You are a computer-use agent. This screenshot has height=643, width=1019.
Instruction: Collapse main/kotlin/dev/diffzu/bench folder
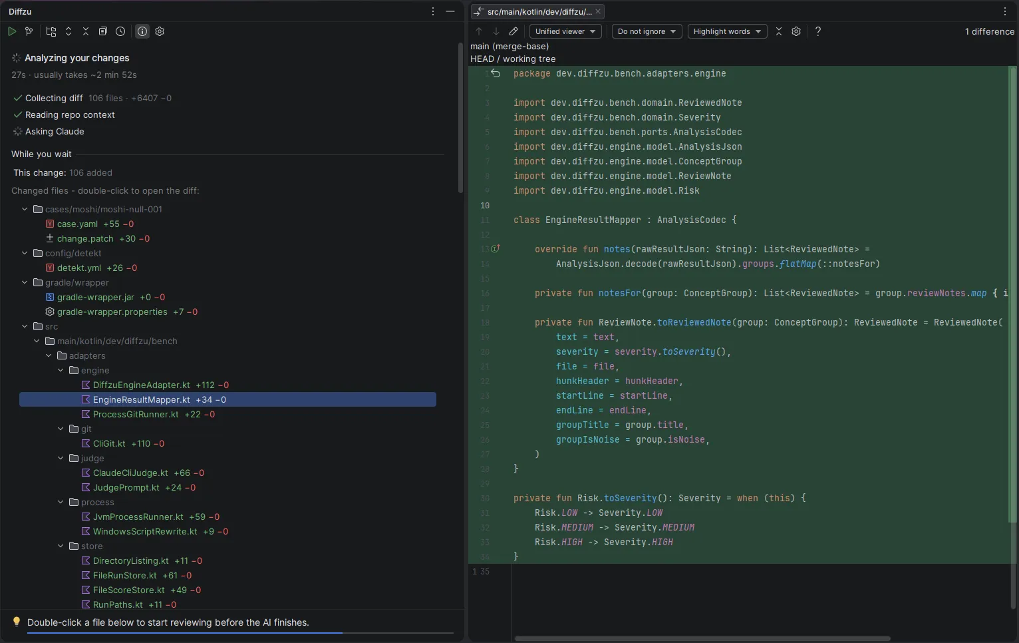37,341
